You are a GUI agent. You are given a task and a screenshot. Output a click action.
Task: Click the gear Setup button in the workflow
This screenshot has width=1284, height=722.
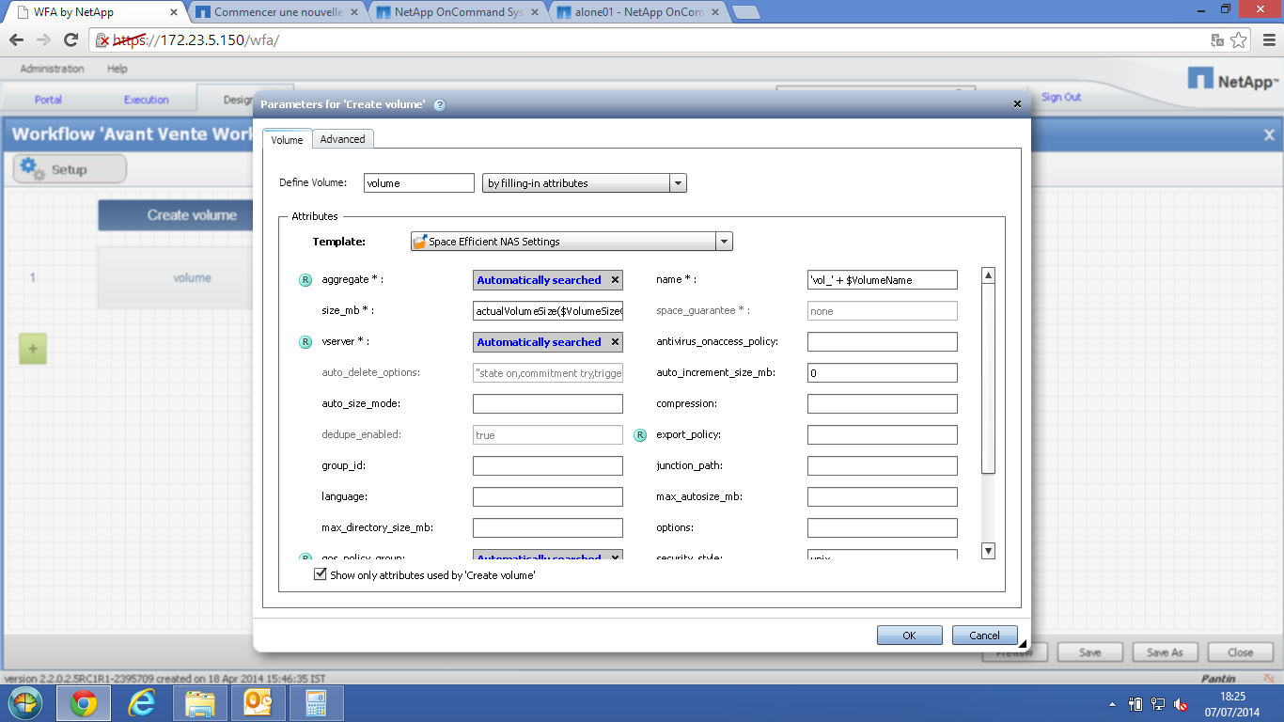70,169
